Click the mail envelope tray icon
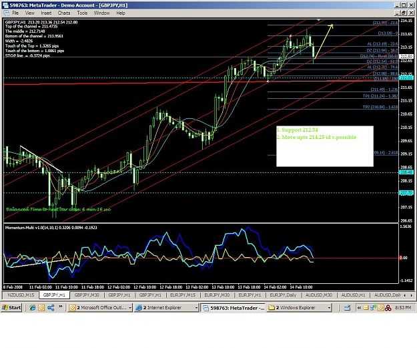Screen dimensions: 417x348 point(366,308)
